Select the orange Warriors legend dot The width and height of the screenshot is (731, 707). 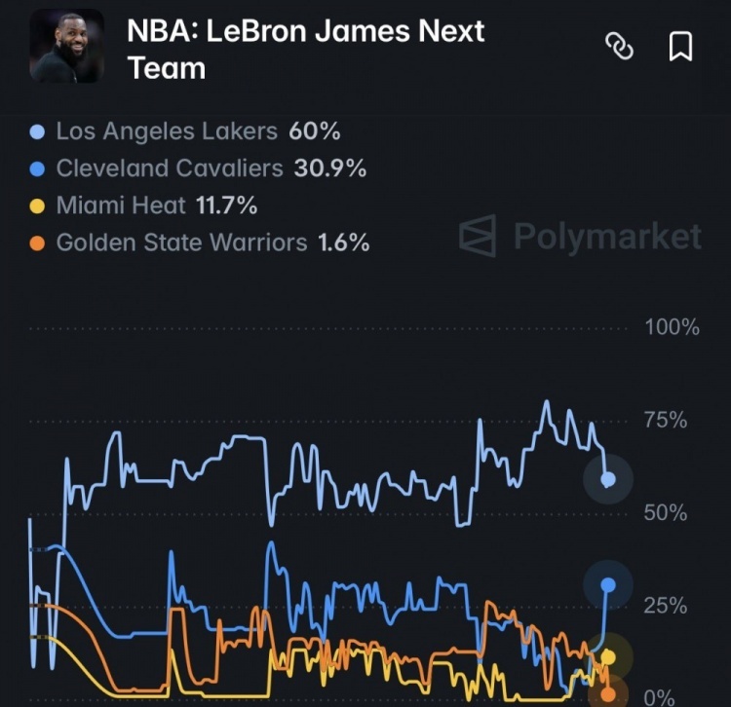(37, 243)
